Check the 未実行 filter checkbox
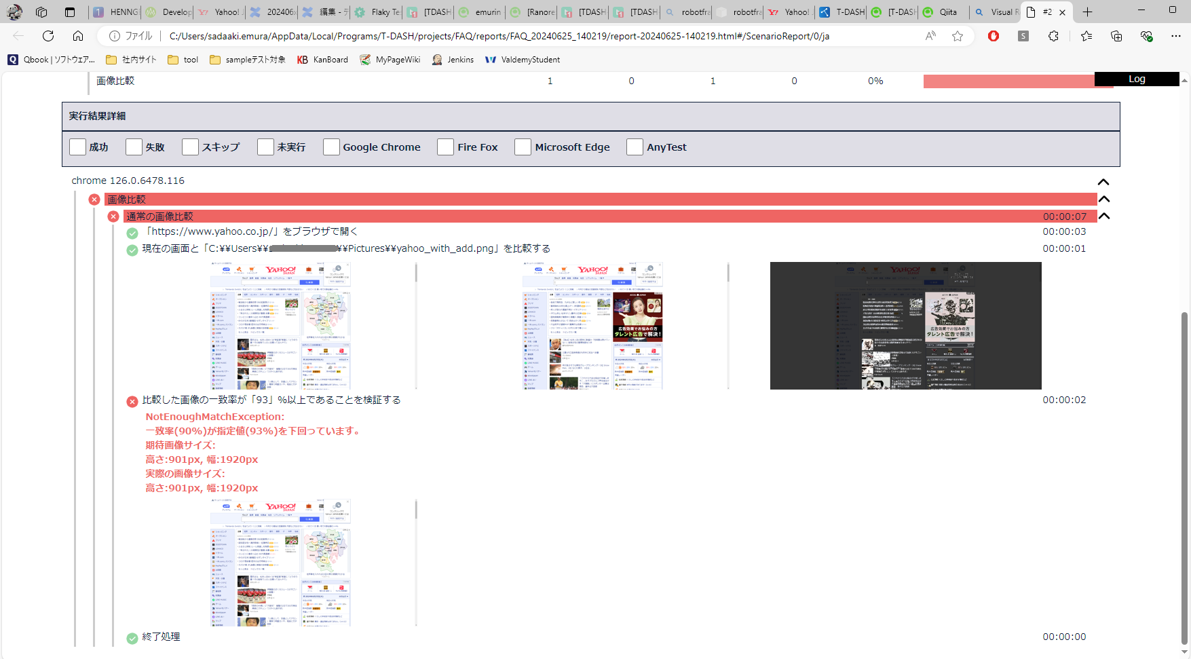Image resolution: width=1191 pixels, height=659 pixels. pyautogui.click(x=265, y=147)
